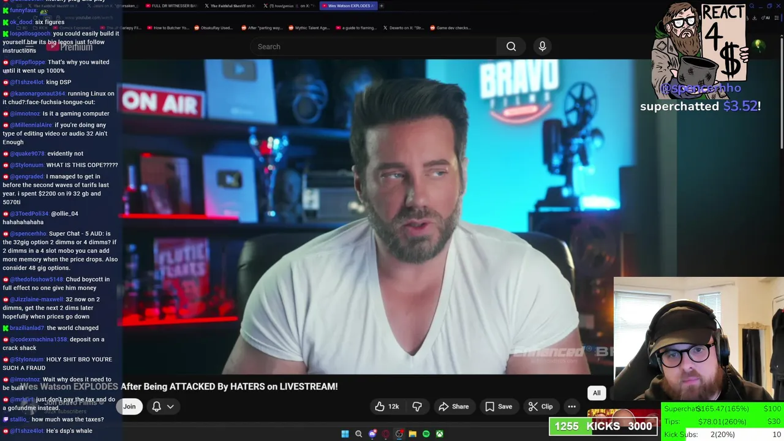The width and height of the screenshot is (784, 441).
Task: Click the YouTube search magnifier button
Action: click(x=511, y=47)
